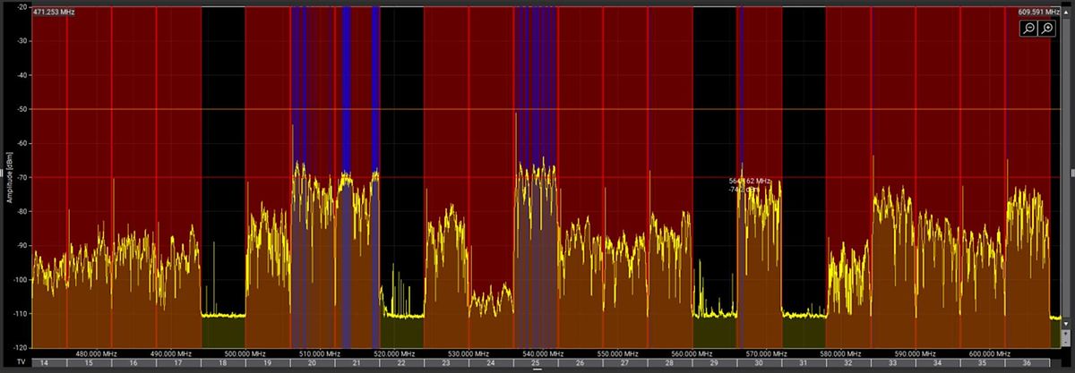This screenshot has width=1075, height=373.
Task: Select TV channel 22 in channel bar
Action: coord(401,363)
